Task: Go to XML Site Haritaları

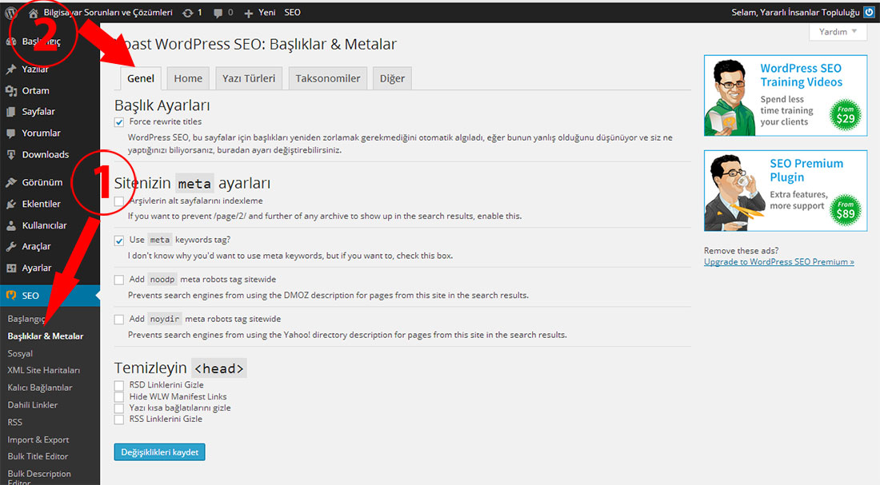Action: click(x=44, y=371)
